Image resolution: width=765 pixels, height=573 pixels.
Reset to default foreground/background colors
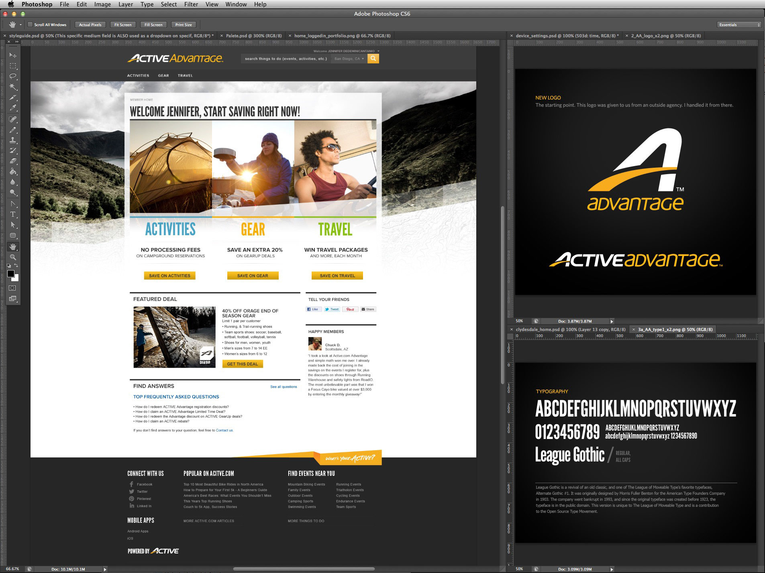(x=9, y=266)
